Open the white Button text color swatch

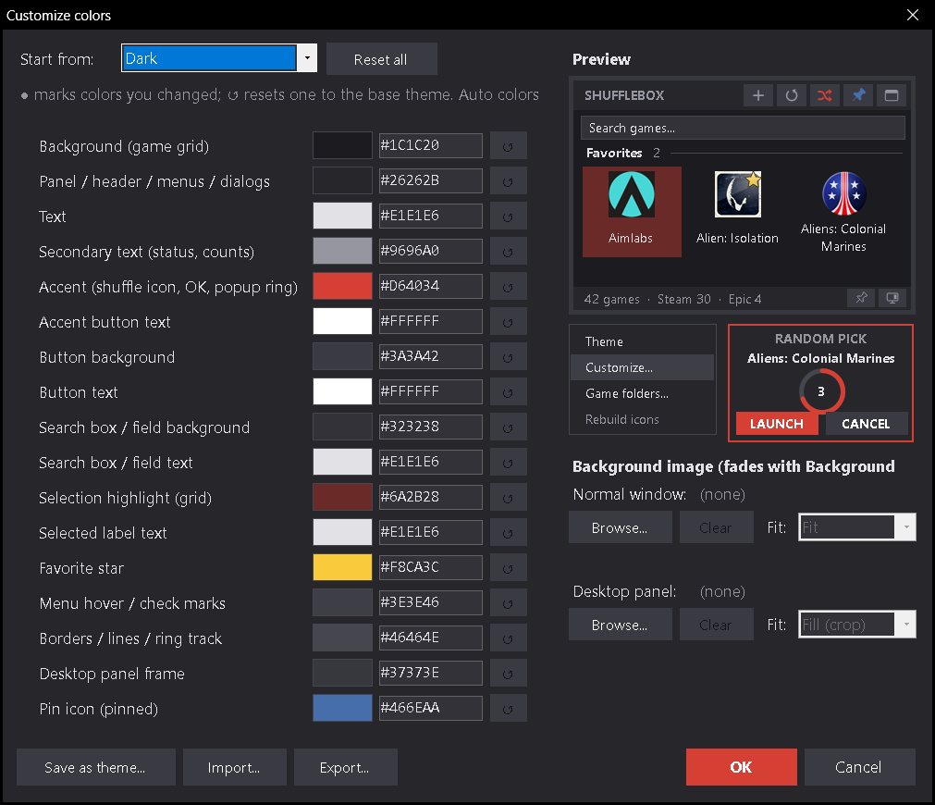click(x=342, y=392)
